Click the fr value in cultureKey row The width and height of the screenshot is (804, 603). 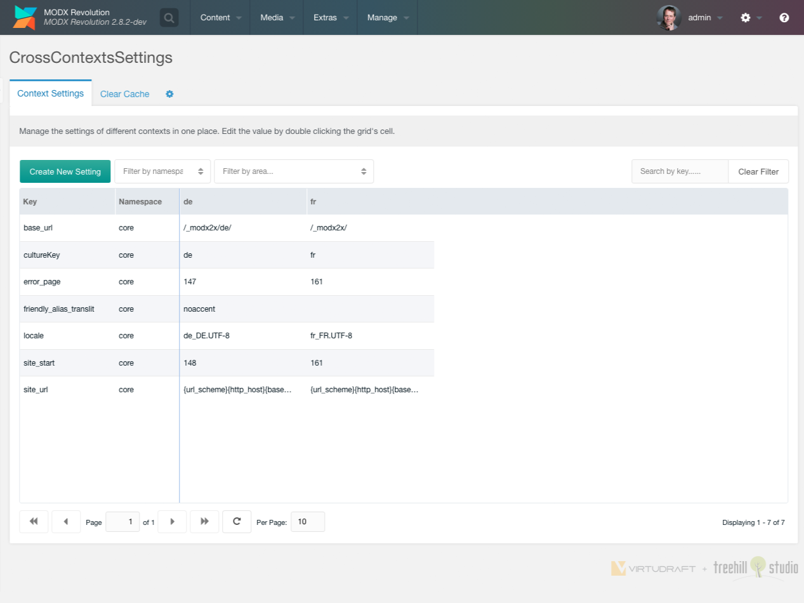pyautogui.click(x=371, y=255)
